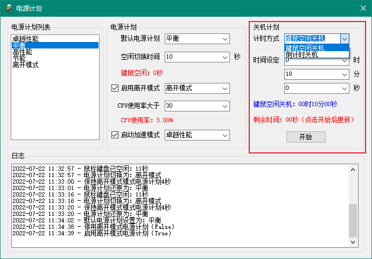Screen dimensions: 372x259
Task: Click the 开始 button
Action: click(306, 137)
